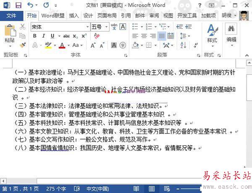252x193 pixels.
Task: Collapse the ribbon with the up chevron
Action: [247, 56]
